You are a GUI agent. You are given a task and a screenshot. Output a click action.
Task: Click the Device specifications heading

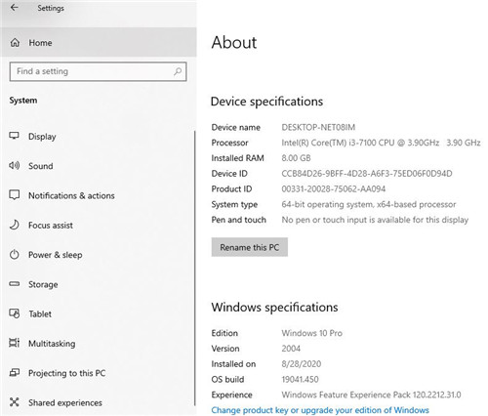click(x=266, y=102)
